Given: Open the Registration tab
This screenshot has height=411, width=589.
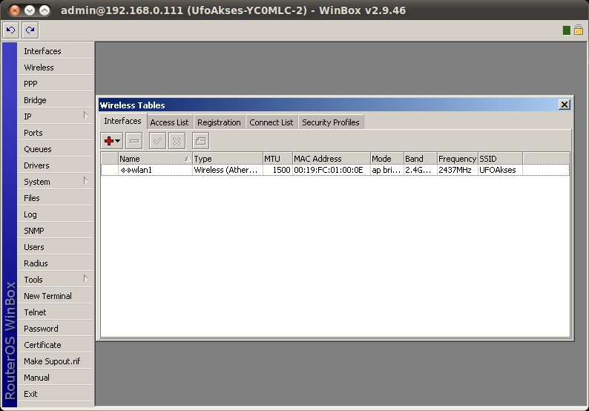Looking at the screenshot, I should point(219,122).
